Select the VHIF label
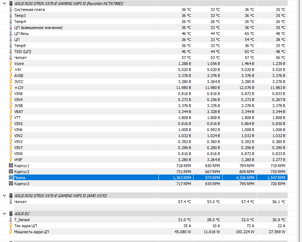Image resolution: width=302 pixels, height=242 pixels. tap(18, 160)
